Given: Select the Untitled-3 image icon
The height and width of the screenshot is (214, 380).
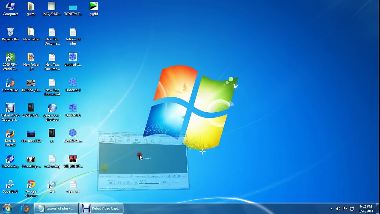Looking at the screenshot, I should click(73, 85).
